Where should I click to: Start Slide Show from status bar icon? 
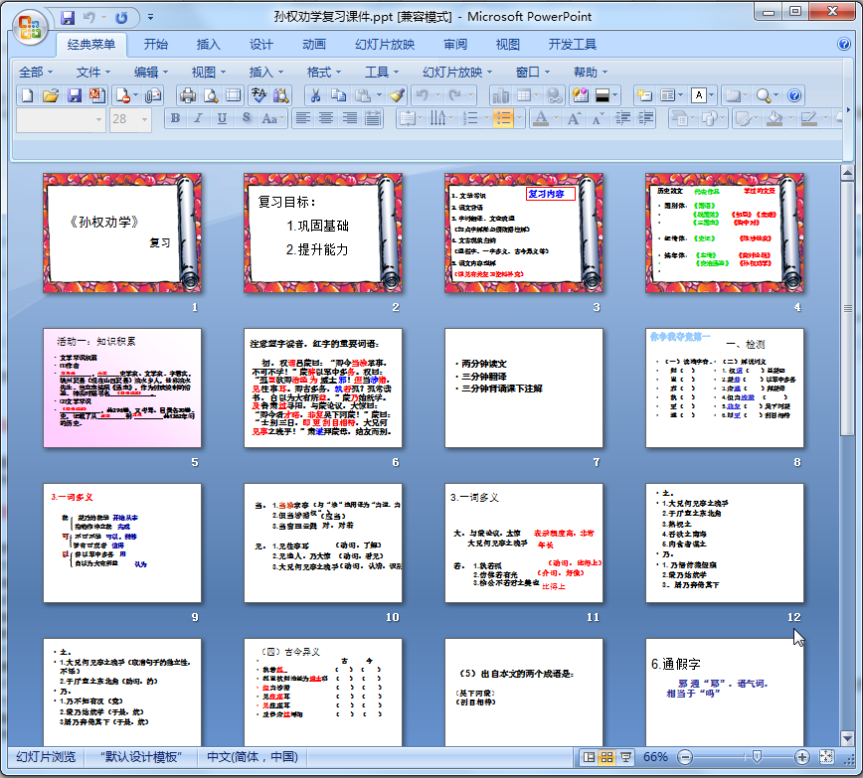pyautogui.click(x=625, y=757)
